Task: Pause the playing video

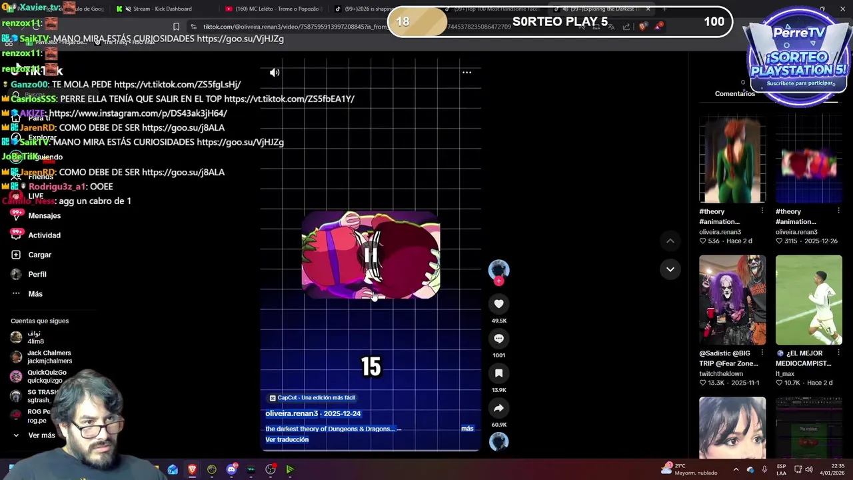Action: pyautogui.click(x=371, y=255)
